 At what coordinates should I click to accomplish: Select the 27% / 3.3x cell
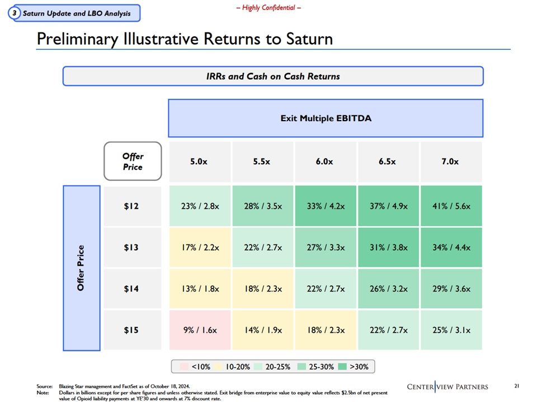click(326, 247)
